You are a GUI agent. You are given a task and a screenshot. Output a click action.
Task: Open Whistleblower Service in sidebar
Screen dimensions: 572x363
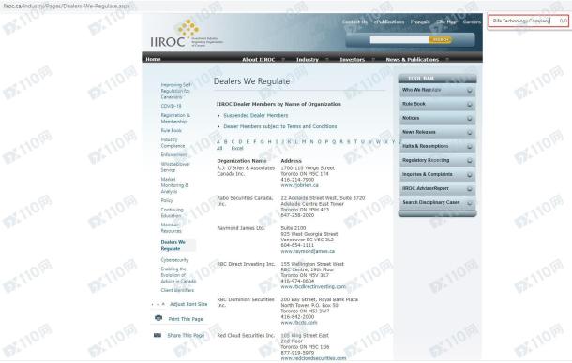click(175, 167)
